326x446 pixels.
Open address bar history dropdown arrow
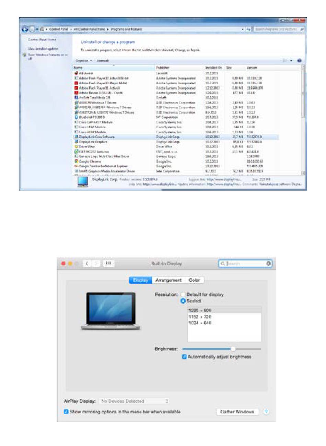click(x=243, y=29)
